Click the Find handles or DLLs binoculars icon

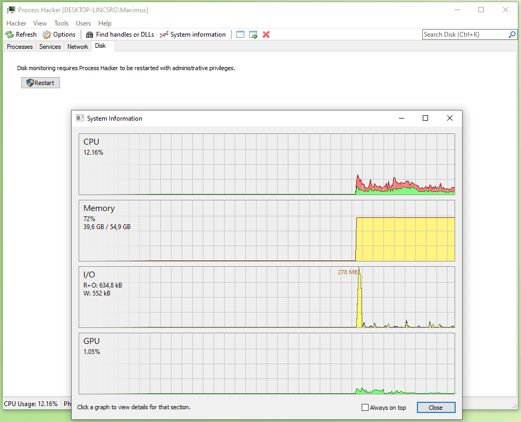pyautogui.click(x=89, y=35)
